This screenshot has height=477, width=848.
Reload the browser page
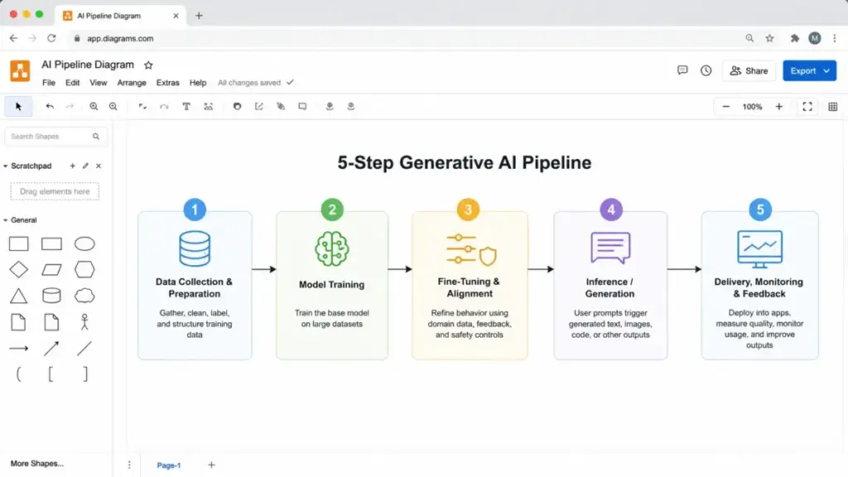click(51, 38)
